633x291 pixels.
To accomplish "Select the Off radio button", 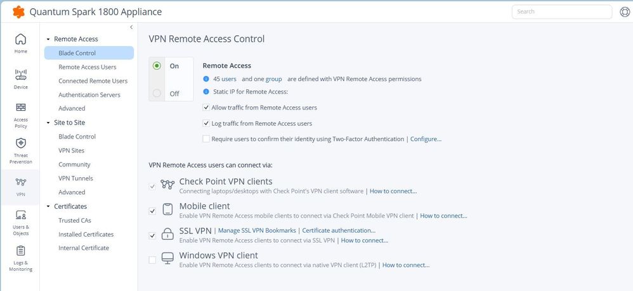I will [x=157, y=94].
